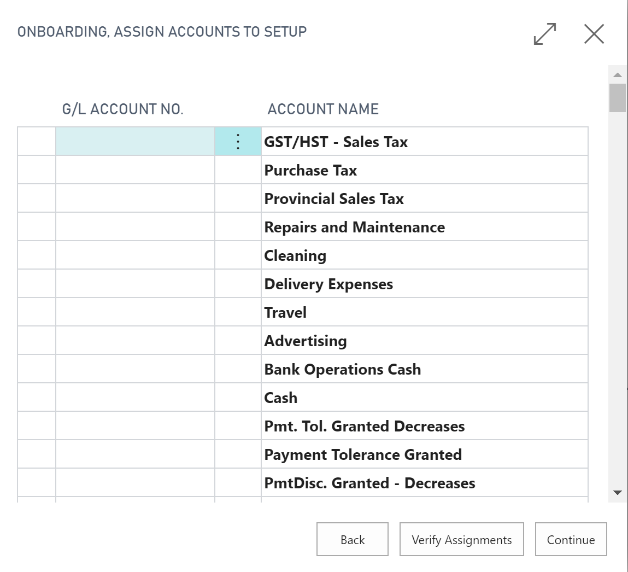Screen dimensions: 628x572
Task: Select the Pmt. Tol. Granted Decreases row
Action: pyautogui.click(x=302, y=426)
